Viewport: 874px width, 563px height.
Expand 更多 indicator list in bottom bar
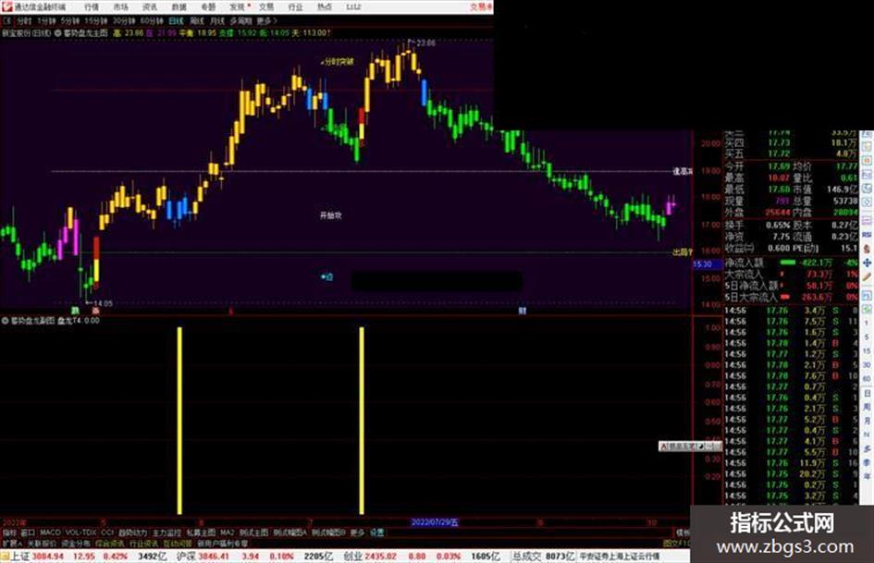[x=357, y=532]
